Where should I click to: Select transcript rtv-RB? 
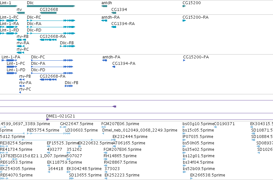point(21,40)
